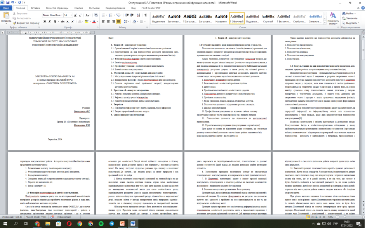Click the bulleted list icon
The width and height of the screenshot is (365, 228).
pyautogui.click(x=103, y=15)
